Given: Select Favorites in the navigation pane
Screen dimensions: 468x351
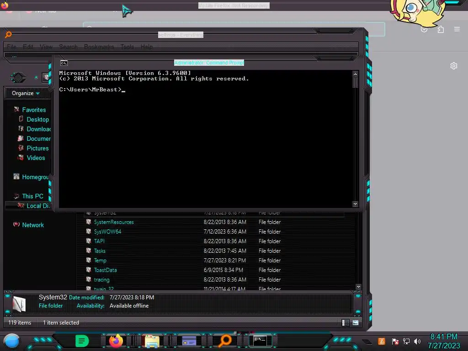Looking at the screenshot, I should 34,110.
